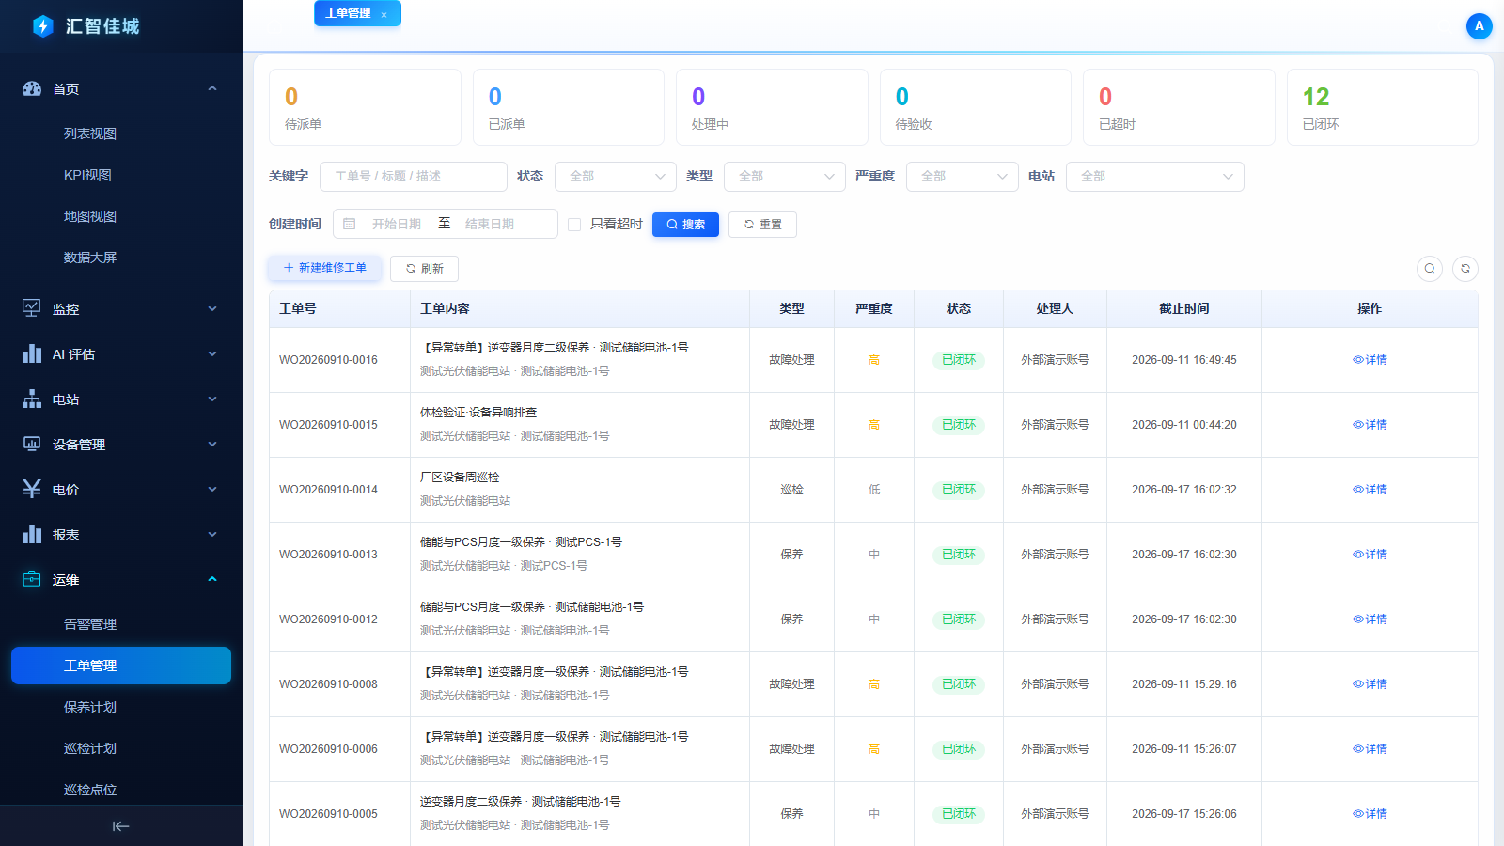Click calendar icon in 创建时间 field
1504x846 pixels.
(350, 224)
